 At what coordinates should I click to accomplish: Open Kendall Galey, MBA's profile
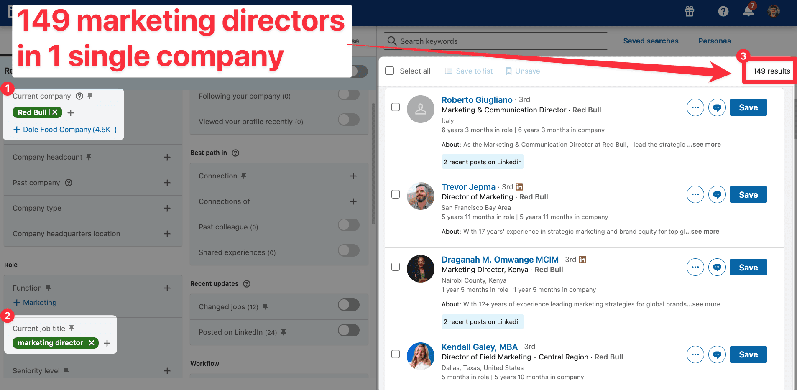[x=480, y=347]
